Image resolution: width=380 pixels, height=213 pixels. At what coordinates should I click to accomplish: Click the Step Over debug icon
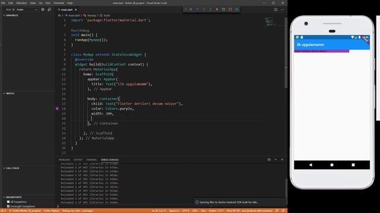197,9
